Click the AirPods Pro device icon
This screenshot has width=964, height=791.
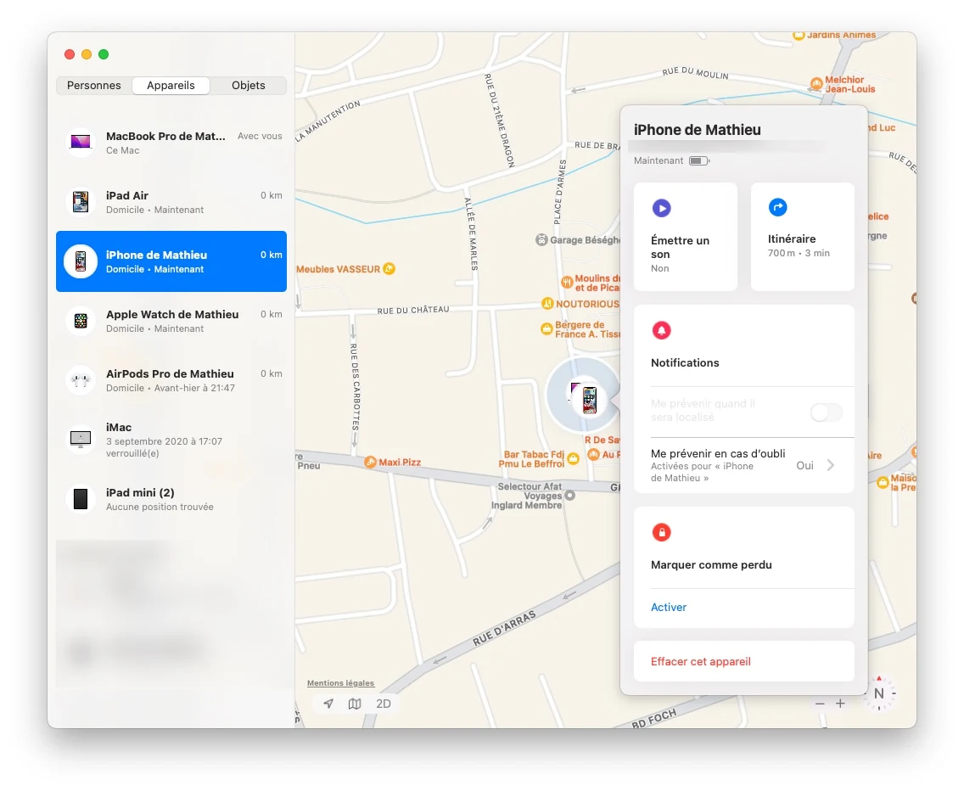click(81, 380)
